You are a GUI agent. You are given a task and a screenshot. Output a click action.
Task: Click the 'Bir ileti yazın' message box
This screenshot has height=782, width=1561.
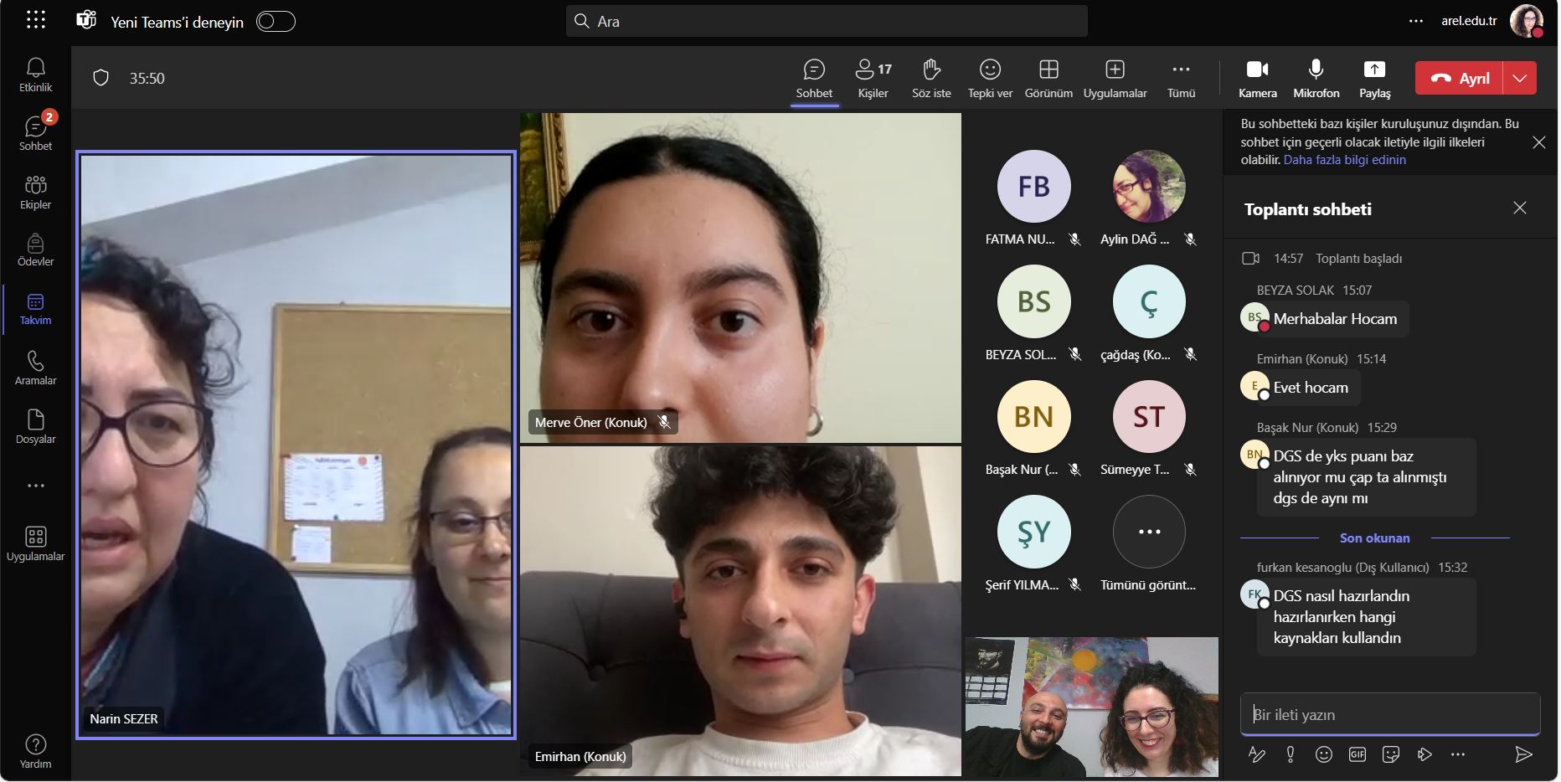1390,714
